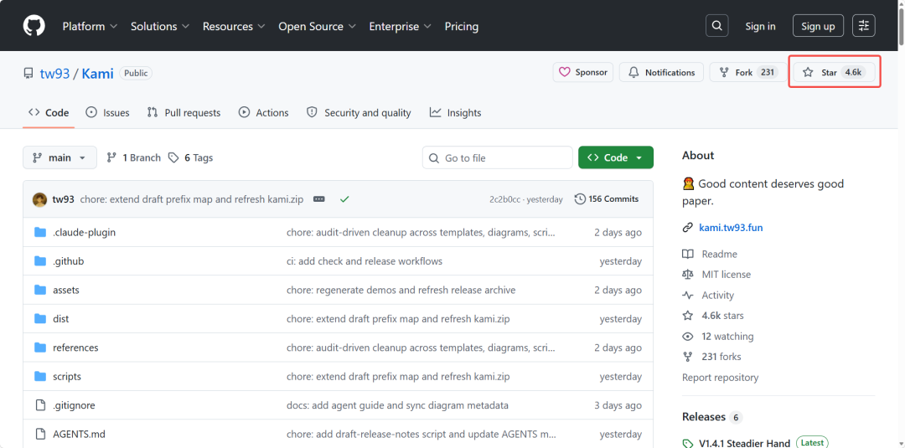Click the .gitignore file icon

click(40, 405)
